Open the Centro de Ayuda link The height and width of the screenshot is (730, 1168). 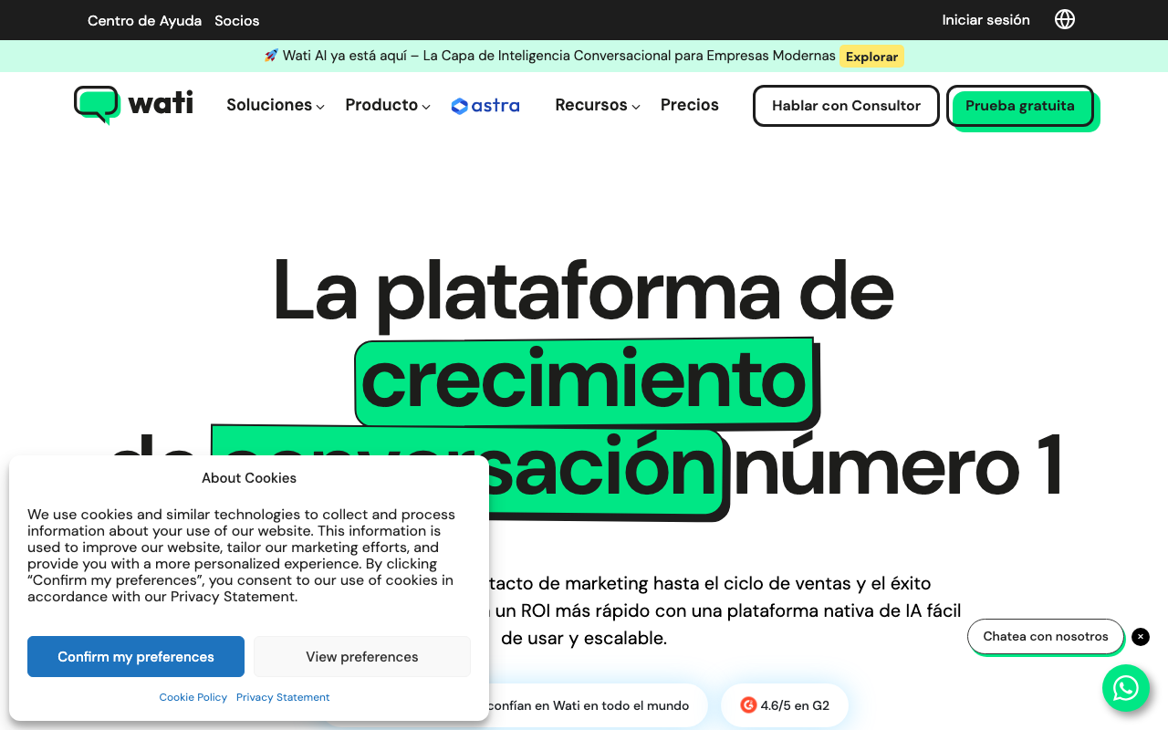[x=144, y=20]
